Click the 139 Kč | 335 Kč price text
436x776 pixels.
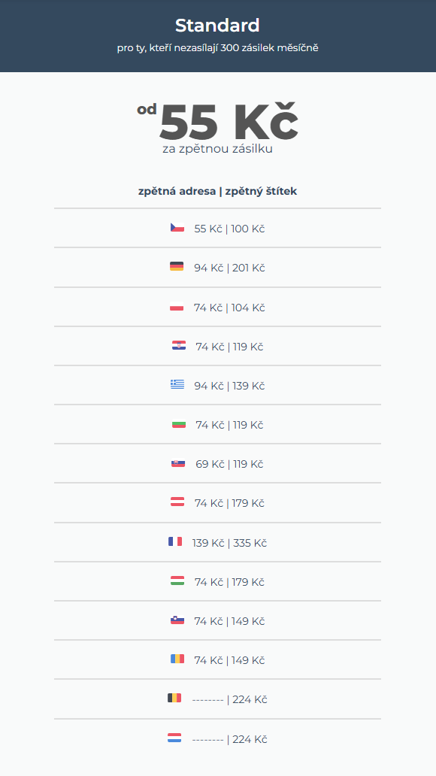pos(229,543)
